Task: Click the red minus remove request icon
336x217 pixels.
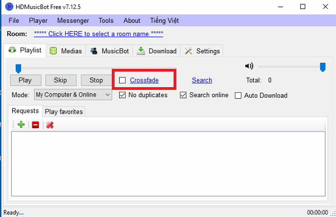Action: point(36,125)
